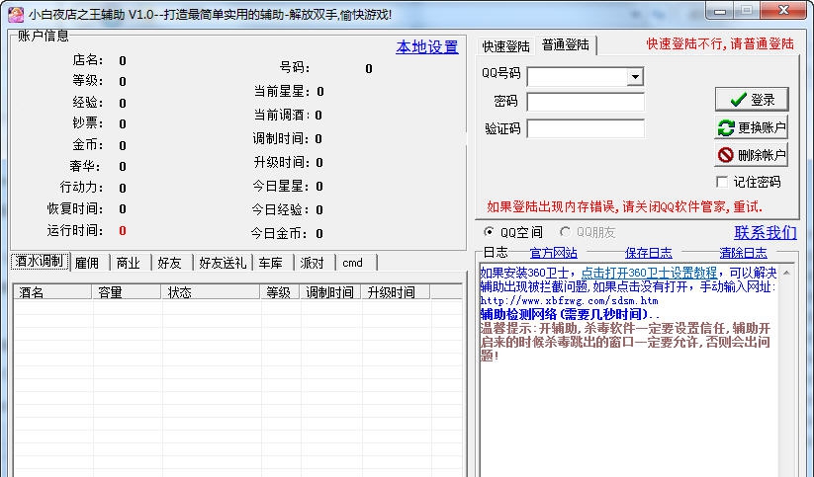The image size is (814, 477).
Task: Click the 清除日志 link
Action: (x=743, y=253)
